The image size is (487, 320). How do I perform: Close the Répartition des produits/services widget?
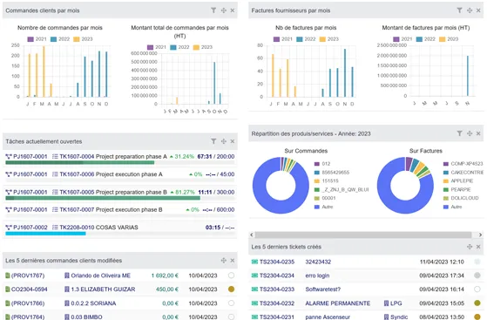(x=478, y=133)
